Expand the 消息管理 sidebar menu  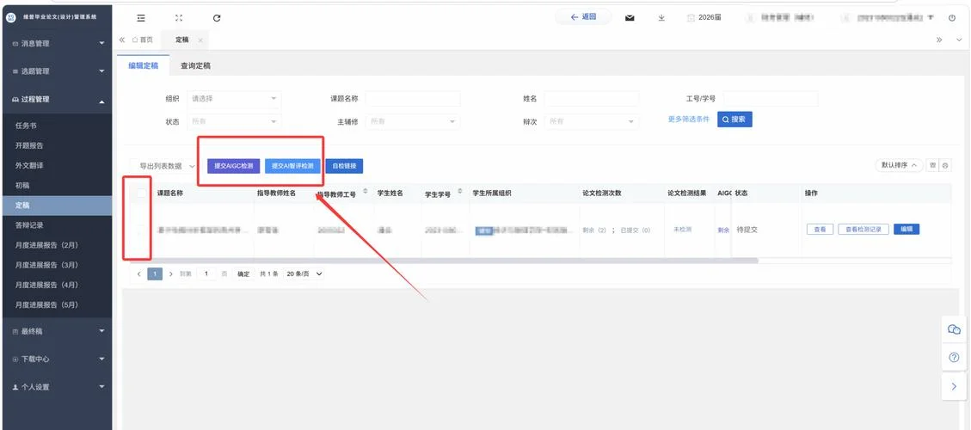[57, 43]
